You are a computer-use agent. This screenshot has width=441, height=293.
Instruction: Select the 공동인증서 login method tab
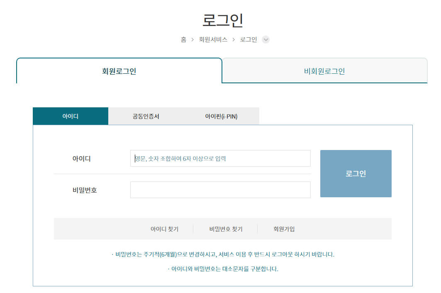[146, 116]
